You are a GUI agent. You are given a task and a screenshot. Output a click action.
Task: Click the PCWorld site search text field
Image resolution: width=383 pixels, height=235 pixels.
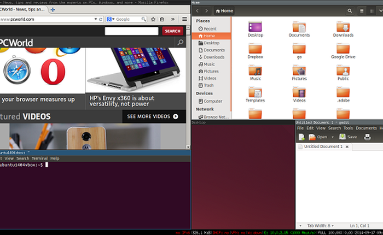[132, 31]
